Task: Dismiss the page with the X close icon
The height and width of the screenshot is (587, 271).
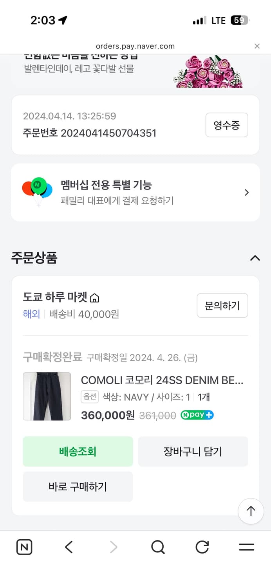Action: click(x=257, y=46)
